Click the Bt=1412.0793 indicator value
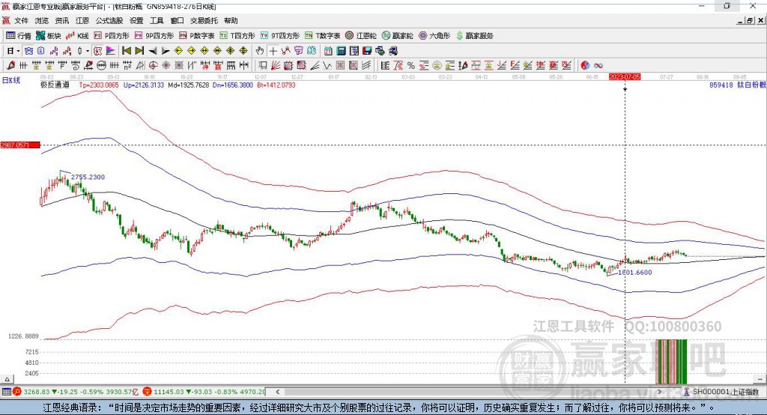The width and height of the screenshot is (767, 415). [x=276, y=85]
